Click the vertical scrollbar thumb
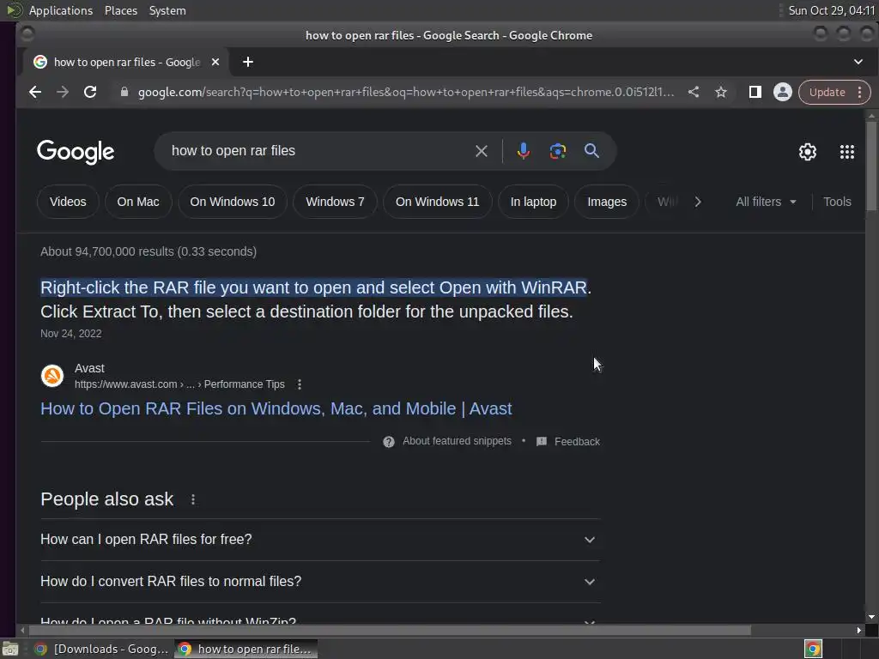The image size is (879, 659). coord(870,166)
